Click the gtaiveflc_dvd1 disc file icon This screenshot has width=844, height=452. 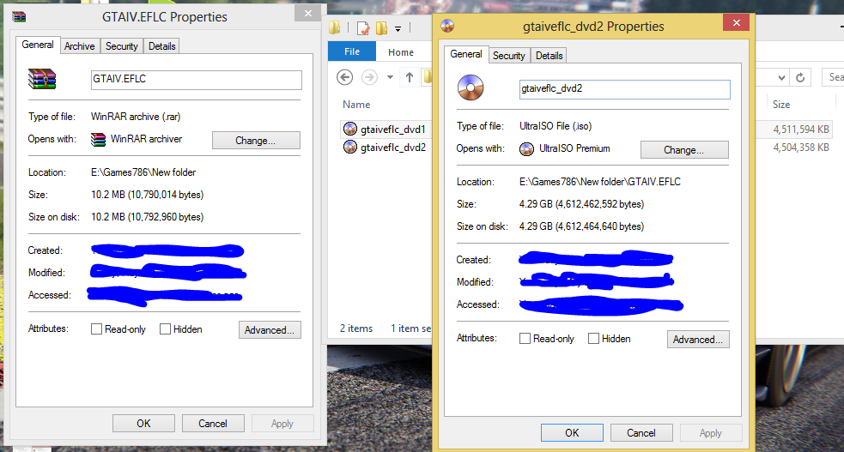pos(349,129)
